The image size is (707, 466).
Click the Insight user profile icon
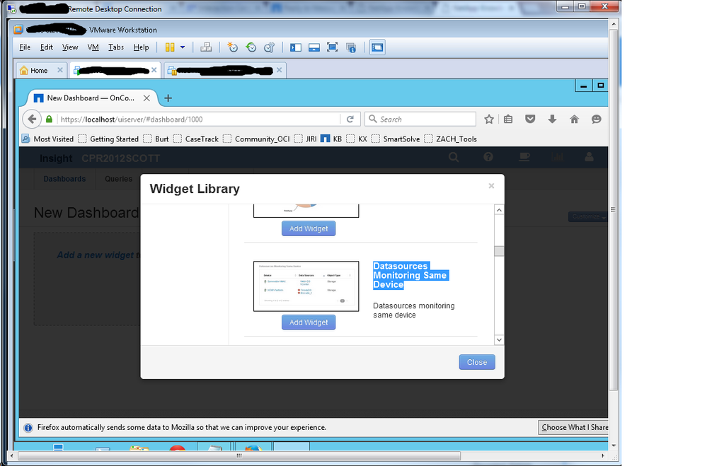coord(589,157)
